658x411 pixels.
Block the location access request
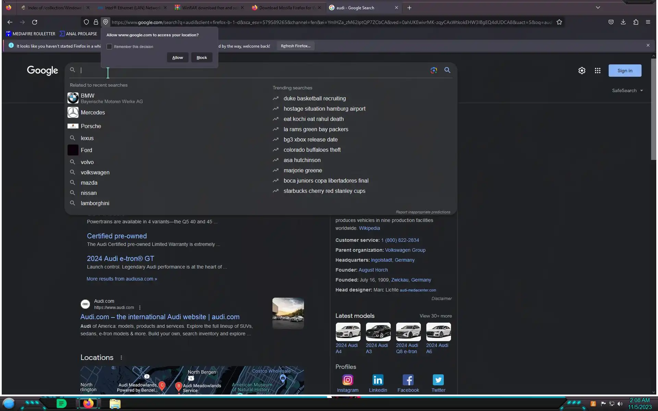tap(202, 58)
